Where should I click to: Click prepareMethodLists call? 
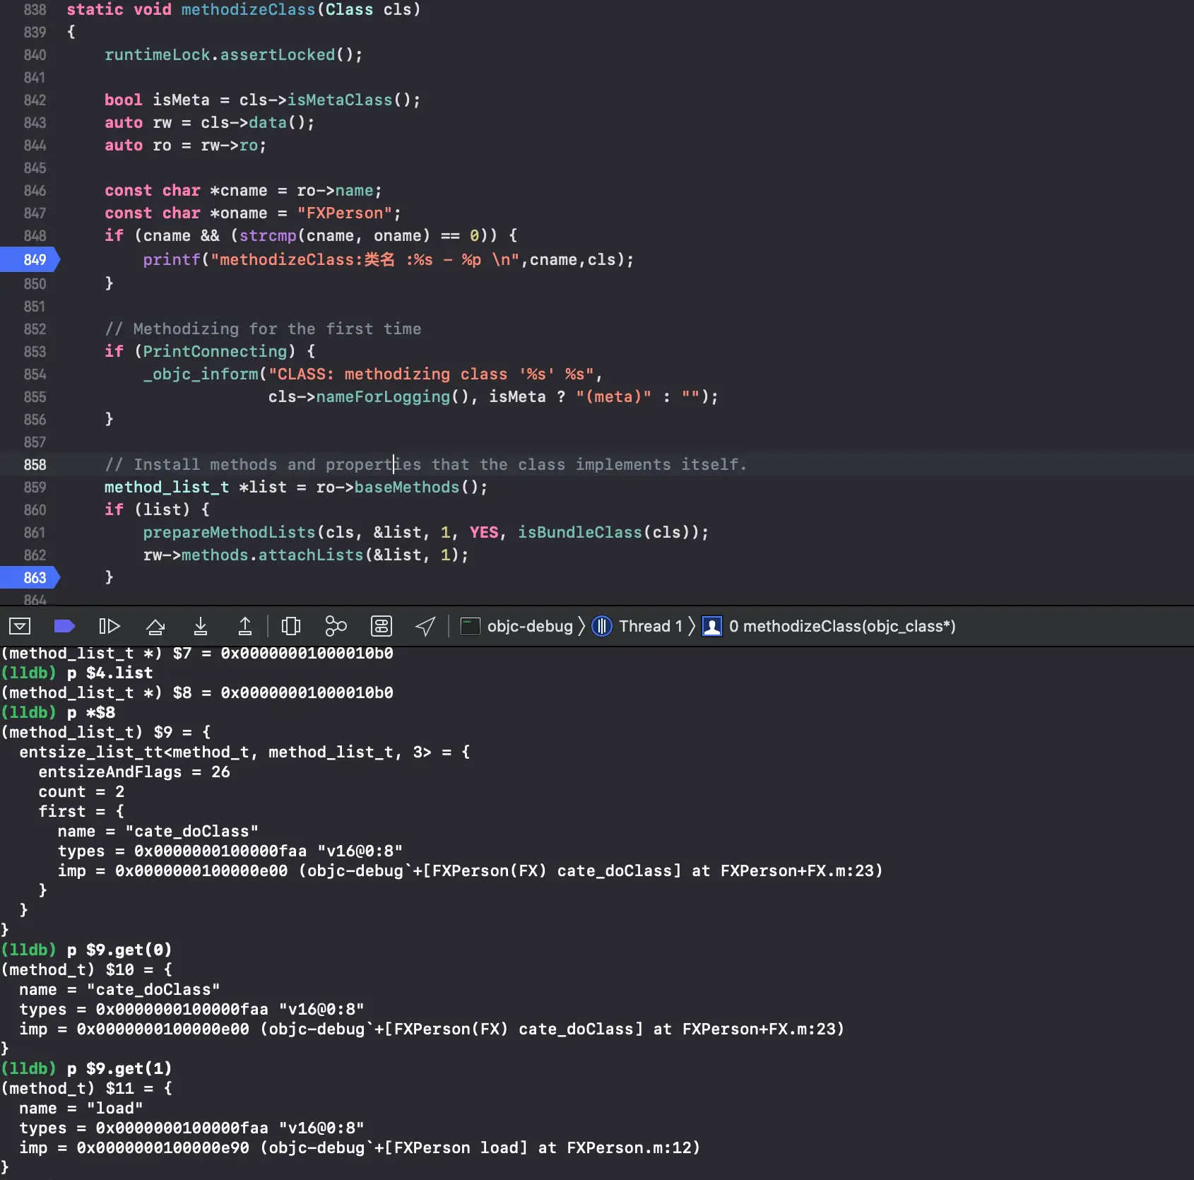click(x=229, y=532)
